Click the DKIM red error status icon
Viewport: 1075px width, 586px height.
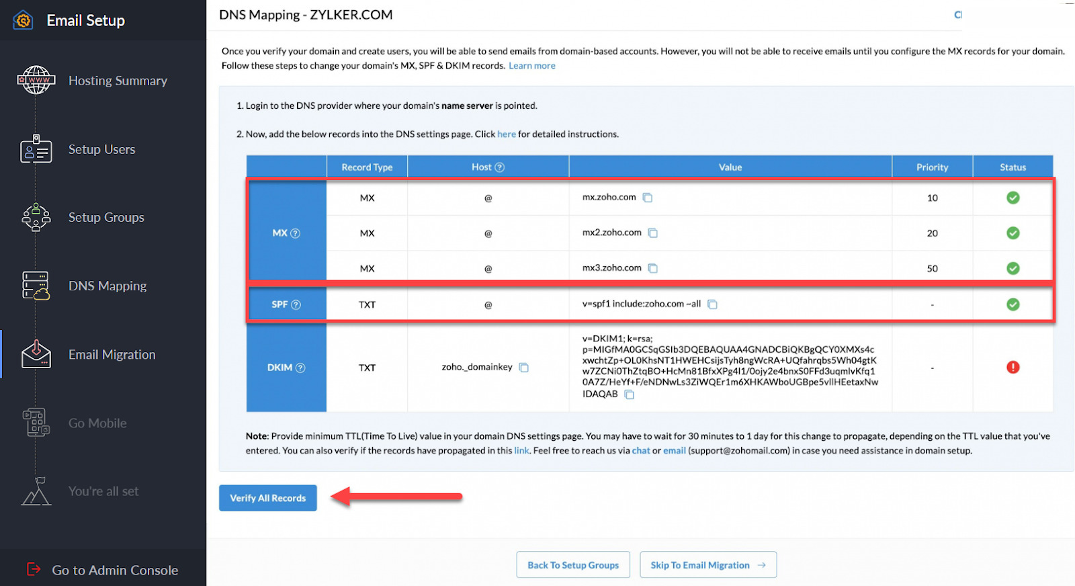tap(1013, 368)
